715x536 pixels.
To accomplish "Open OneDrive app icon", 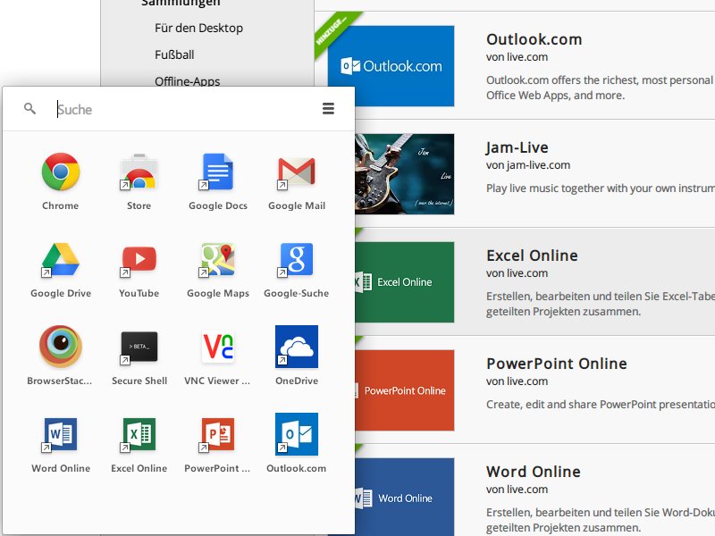I will [297, 347].
